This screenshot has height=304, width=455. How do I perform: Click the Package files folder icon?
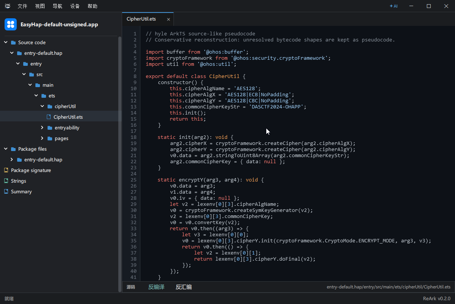point(13,149)
